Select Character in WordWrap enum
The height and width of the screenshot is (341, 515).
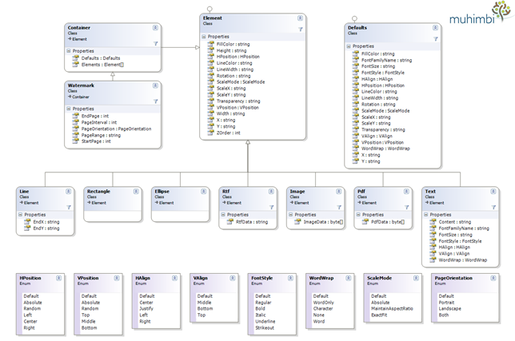click(x=323, y=308)
